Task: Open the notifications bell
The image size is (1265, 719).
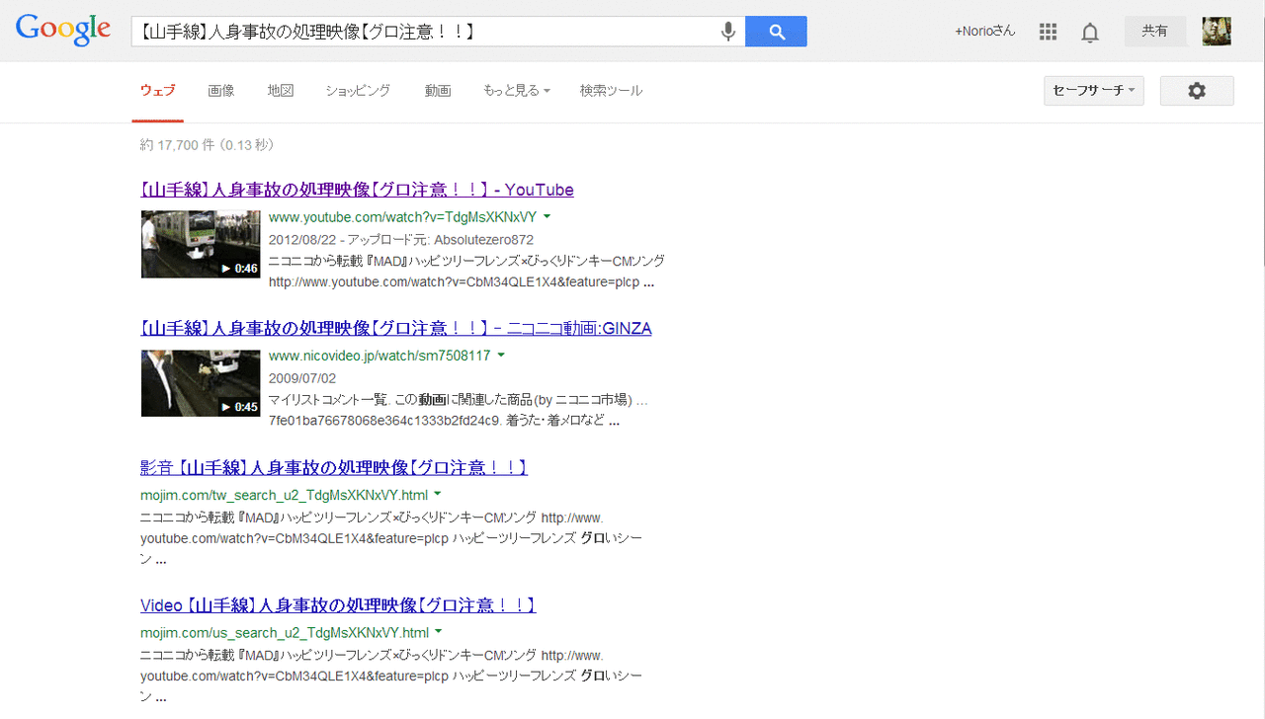Action: pos(1090,33)
